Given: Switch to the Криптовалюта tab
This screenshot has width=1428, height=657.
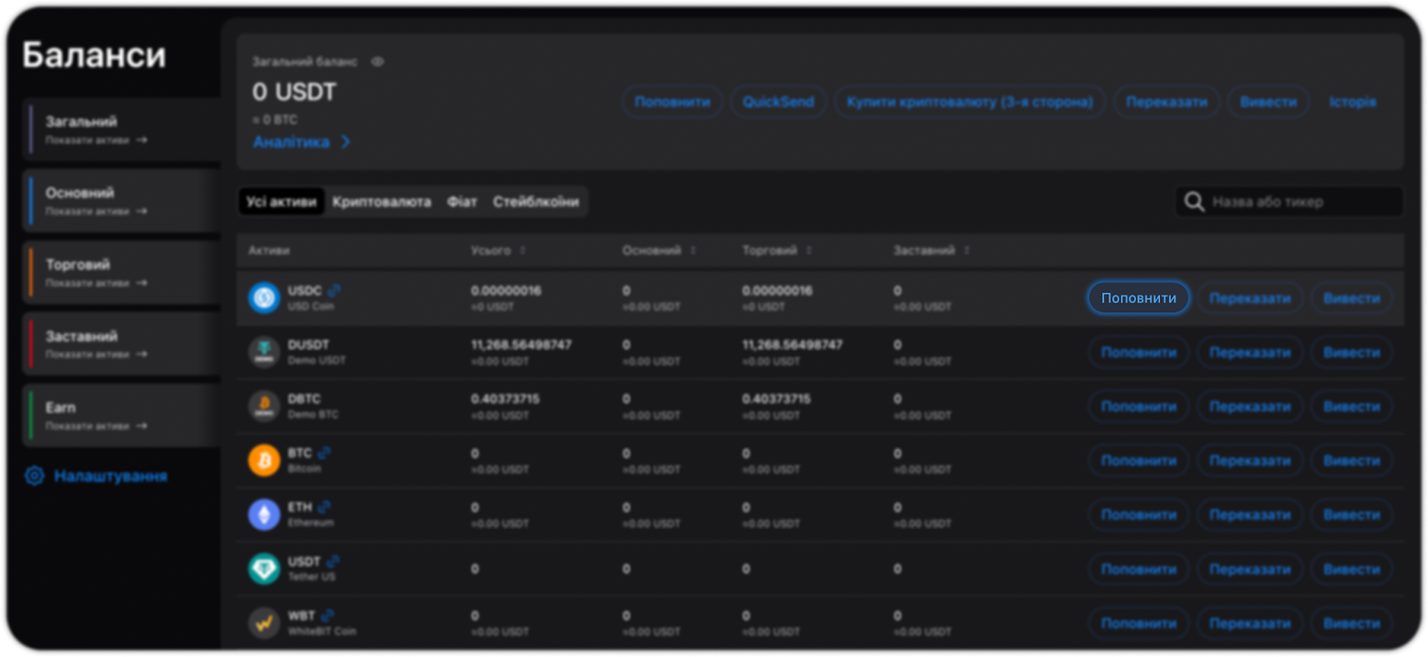Looking at the screenshot, I should click(x=381, y=202).
